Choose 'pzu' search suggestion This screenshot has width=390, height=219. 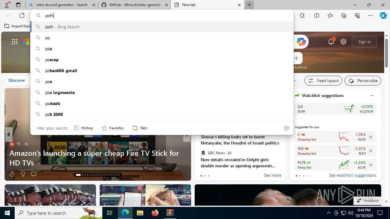click(x=162, y=49)
